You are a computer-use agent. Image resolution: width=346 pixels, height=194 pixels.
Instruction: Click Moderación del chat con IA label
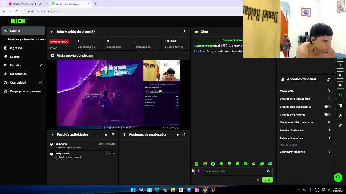point(296,122)
